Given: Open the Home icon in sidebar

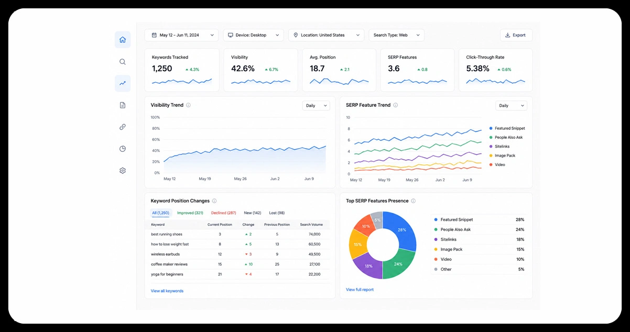Looking at the screenshot, I should coord(123,40).
